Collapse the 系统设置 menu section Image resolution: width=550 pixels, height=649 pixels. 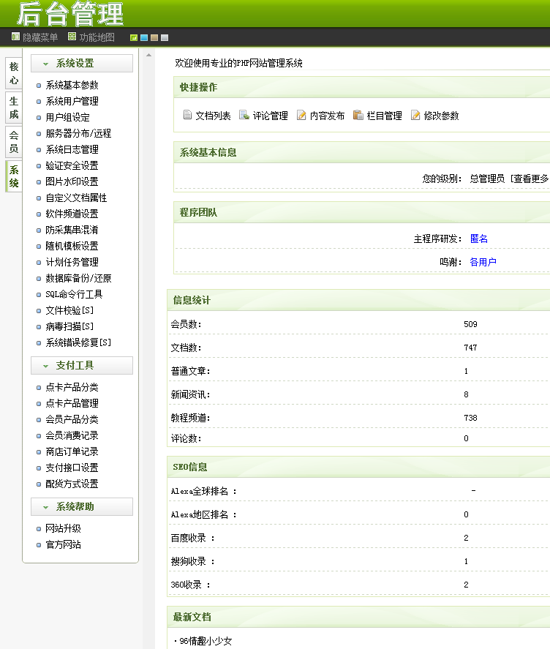click(x=82, y=64)
